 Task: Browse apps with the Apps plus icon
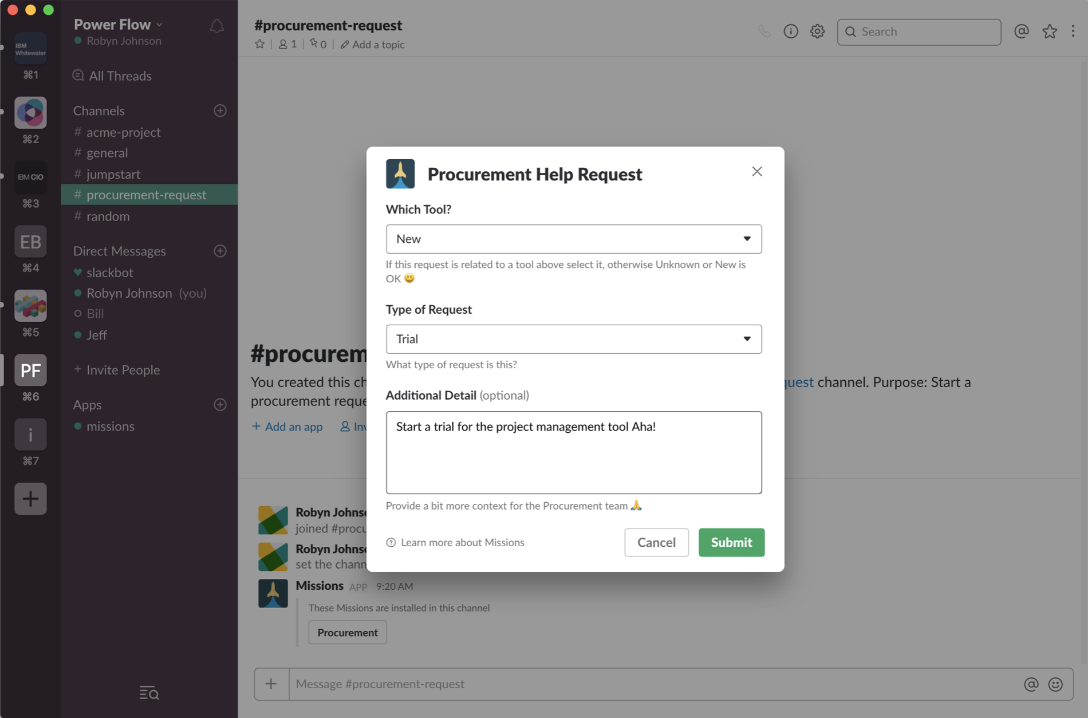(220, 405)
